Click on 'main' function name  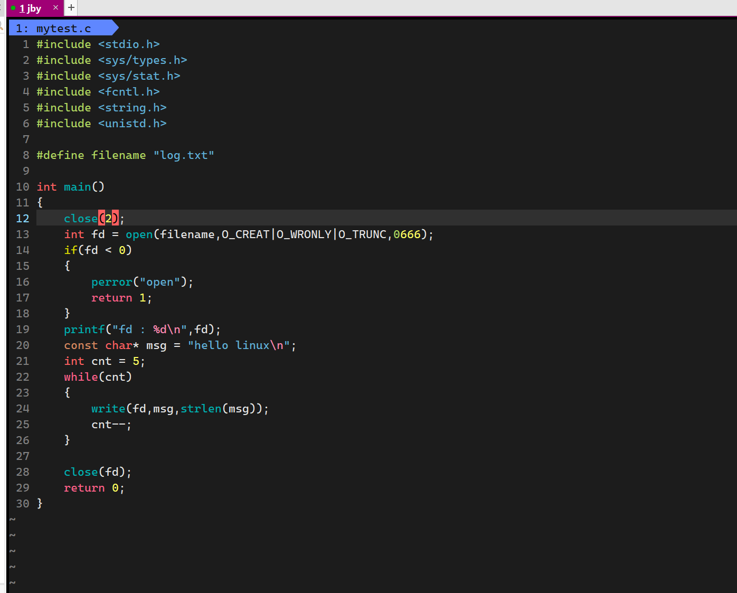point(78,187)
